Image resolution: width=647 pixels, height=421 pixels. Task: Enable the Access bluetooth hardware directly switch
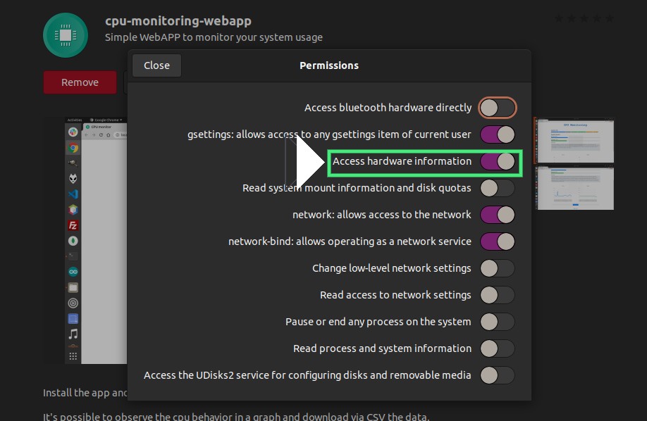(497, 108)
